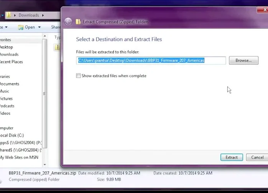Image resolution: width=268 pixels, height=193 pixels.
Task: Select Apps$ (\\GHOS2004) (P:) network drive
Action: (x=21, y=142)
